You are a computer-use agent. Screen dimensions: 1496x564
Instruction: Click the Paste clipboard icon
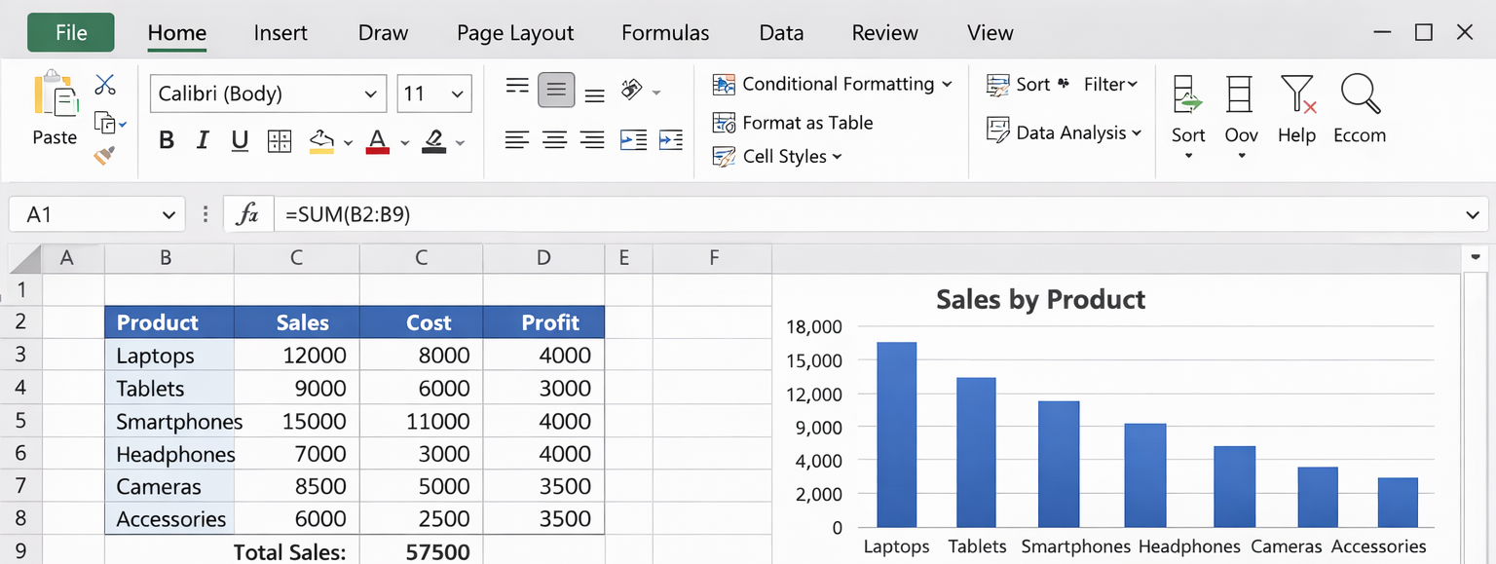pyautogui.click(x=56, y=97)
